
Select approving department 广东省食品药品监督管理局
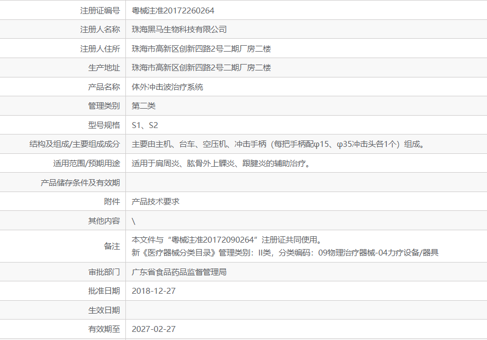pyautogui.click(x=179, y=272)
